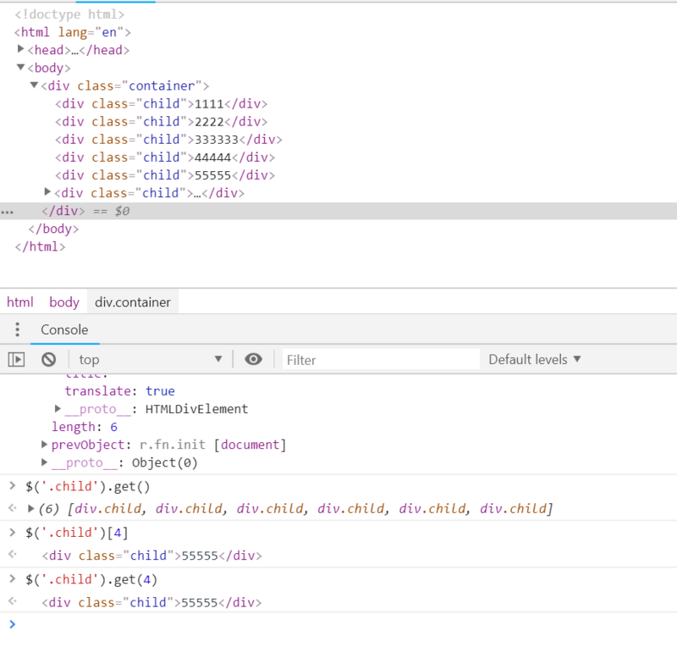Expand the head element
Viewport: 677px width, 647px height.
point(20,49)
